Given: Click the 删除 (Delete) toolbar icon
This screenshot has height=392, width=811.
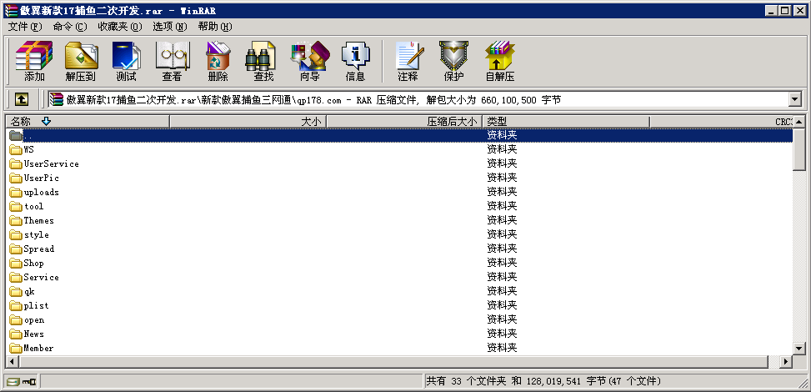Looking at the screenshot, I should [218, 60].
